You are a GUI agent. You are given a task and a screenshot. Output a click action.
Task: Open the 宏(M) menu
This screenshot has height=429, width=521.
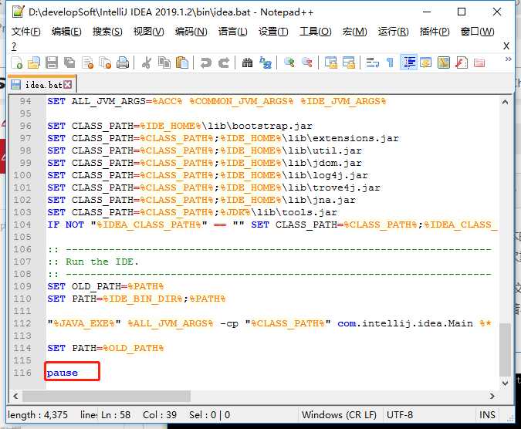point(354,32)
